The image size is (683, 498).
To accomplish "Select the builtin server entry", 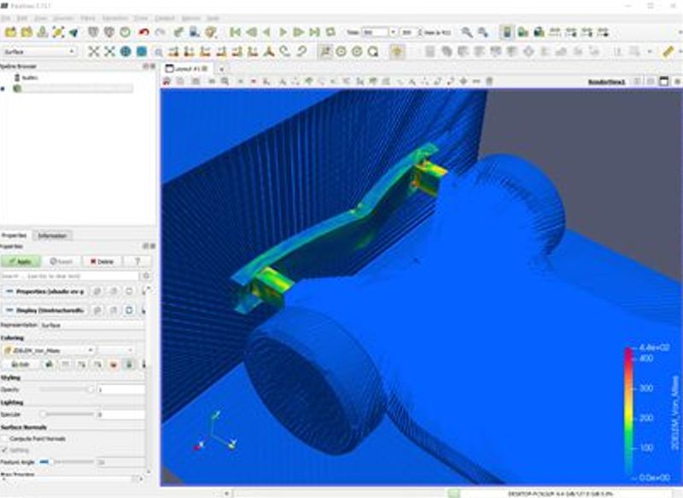I will (x=30, y=78).
